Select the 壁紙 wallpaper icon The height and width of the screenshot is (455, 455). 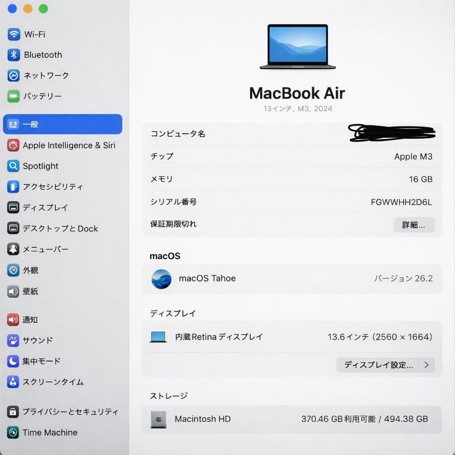click(x=13, y=292)
